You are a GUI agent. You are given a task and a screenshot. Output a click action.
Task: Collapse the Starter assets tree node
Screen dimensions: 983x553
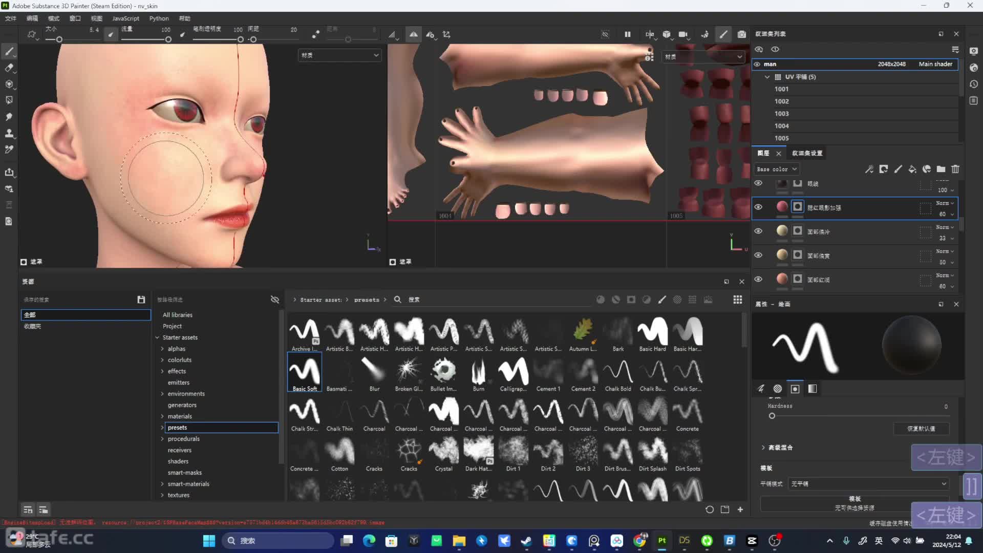pyautogui.click(x=157, y=337)
